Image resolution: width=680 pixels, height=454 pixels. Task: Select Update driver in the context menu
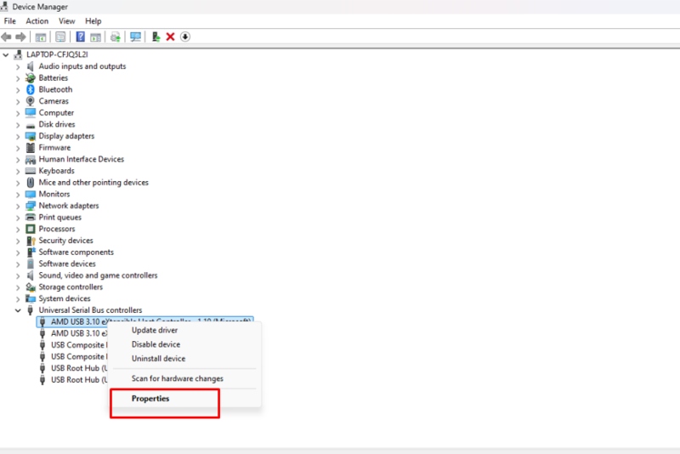[x=155, y=330]
